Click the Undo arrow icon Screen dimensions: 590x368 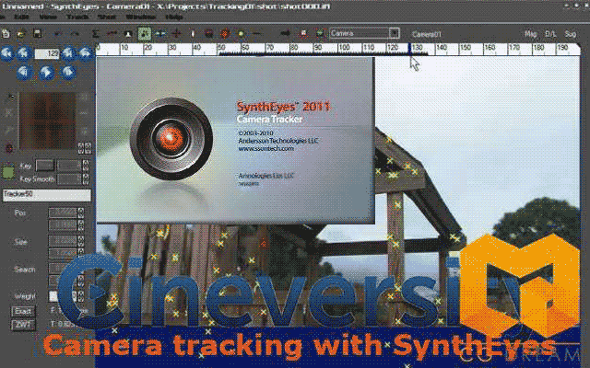click(x=58, y=34)
